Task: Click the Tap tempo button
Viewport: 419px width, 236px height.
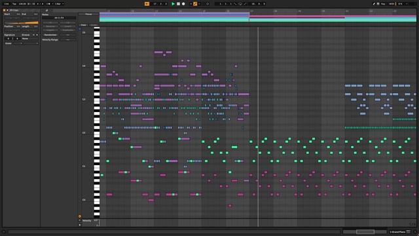Action: pyautogui.click(x=14, y=4)
